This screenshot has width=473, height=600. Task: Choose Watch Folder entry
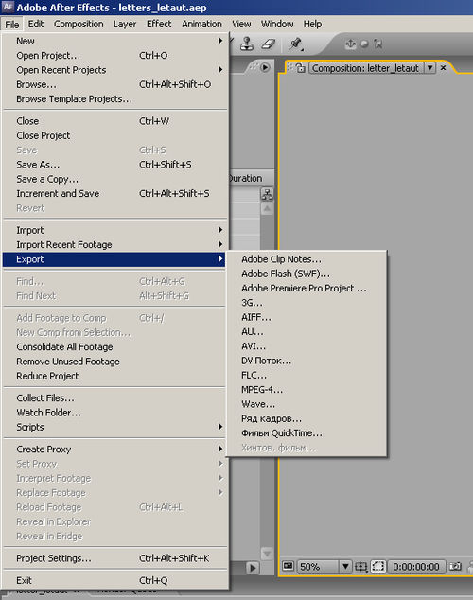tap(114, 413)
